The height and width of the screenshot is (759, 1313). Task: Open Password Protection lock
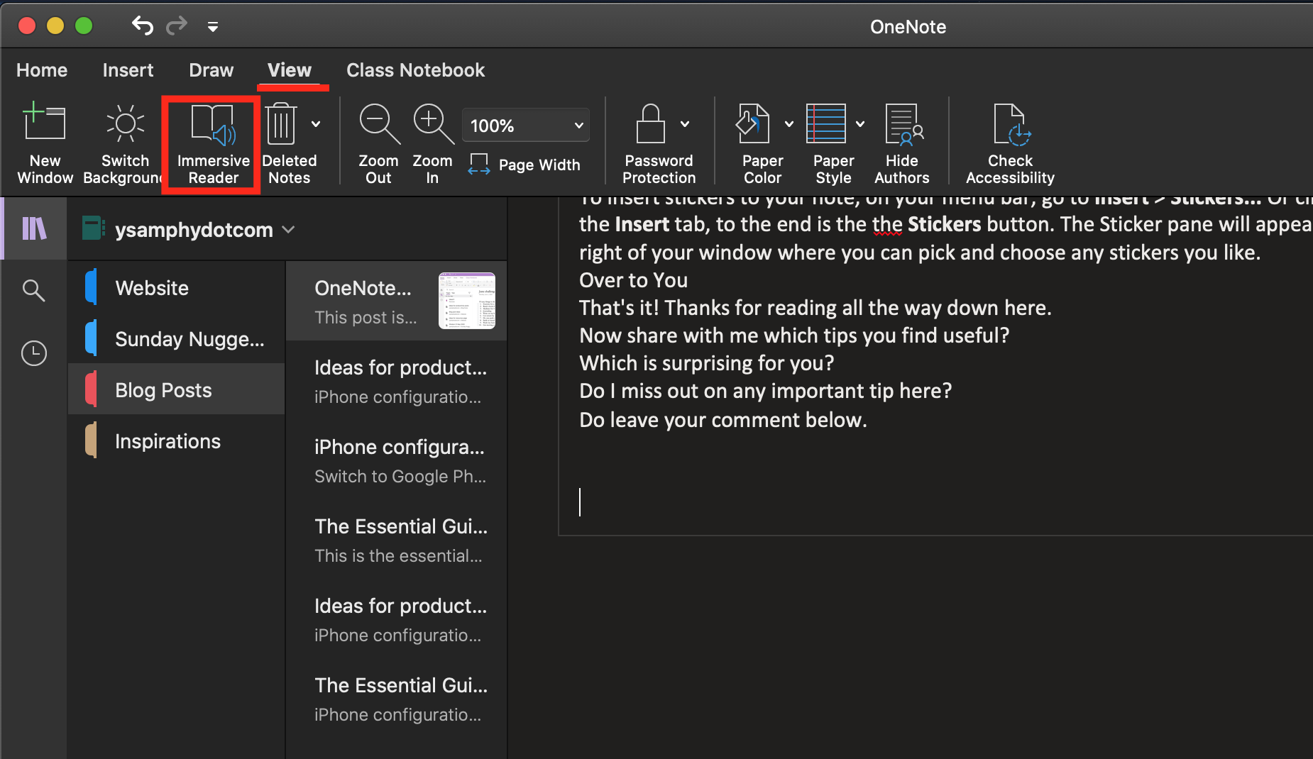point(651,125)
